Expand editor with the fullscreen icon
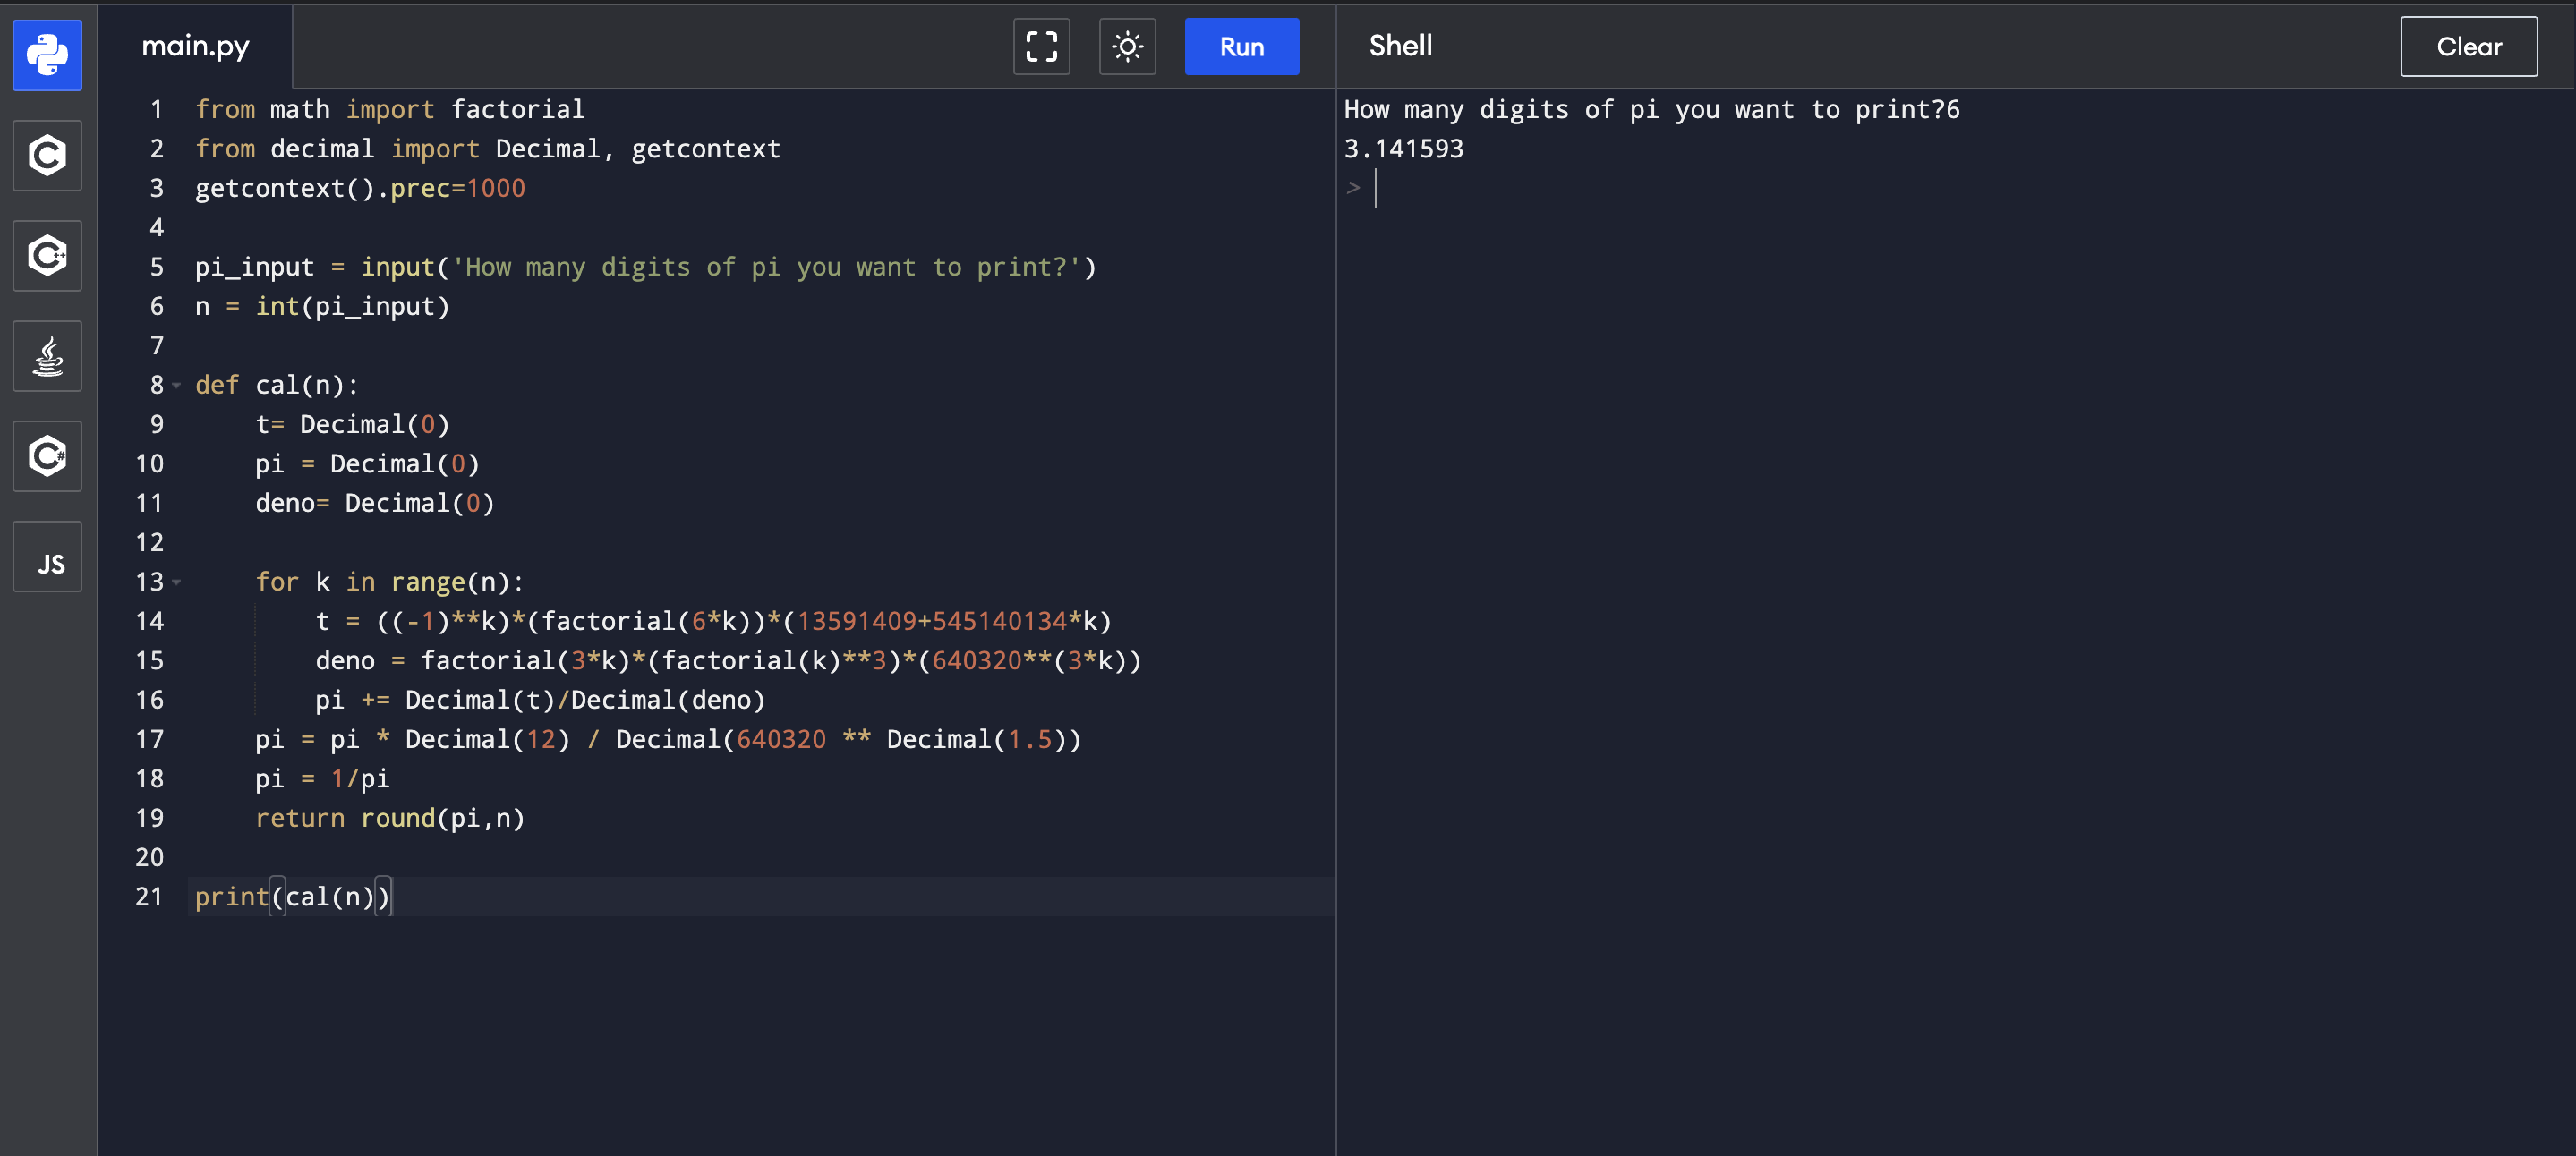 coord(1041,47)
